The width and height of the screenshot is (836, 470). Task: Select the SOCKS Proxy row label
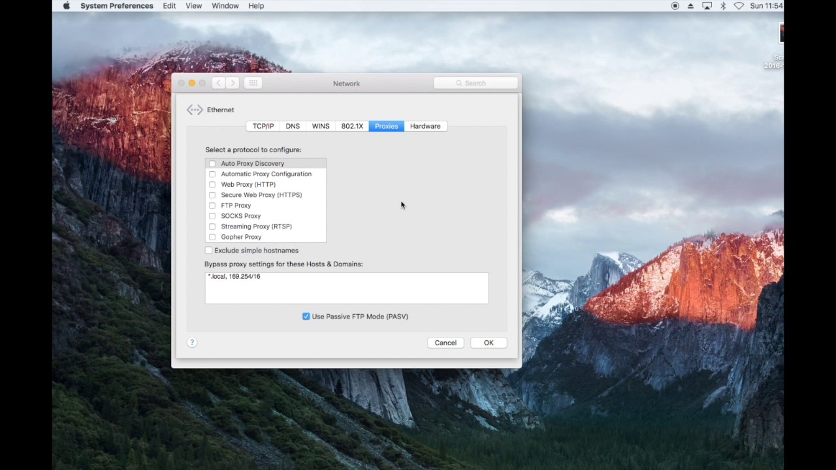click(x=241, y=216)
